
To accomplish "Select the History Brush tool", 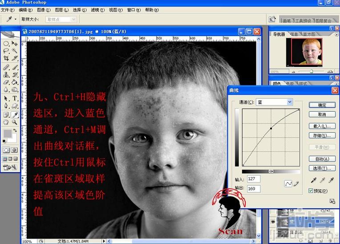I will (15, 75).
